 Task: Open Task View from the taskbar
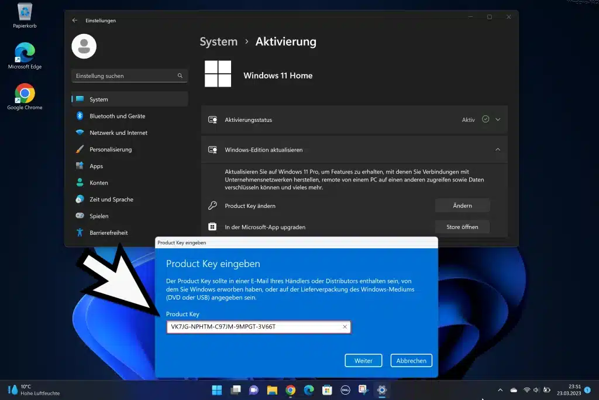[x=236, y=390]
